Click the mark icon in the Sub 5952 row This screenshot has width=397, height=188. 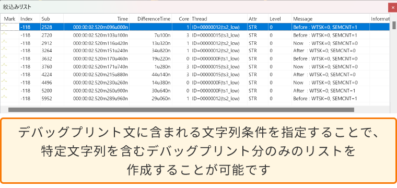click(x=4, y=97)
